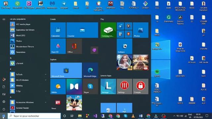
Task: Select the VIDEO FRENCH desktop file
Action: pos(157,88)
